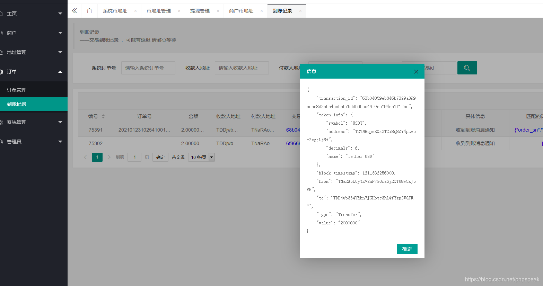The image size is (543, 286).
Task: Collapse the sidebar with double-chevron icon
Action: (75, 11)
